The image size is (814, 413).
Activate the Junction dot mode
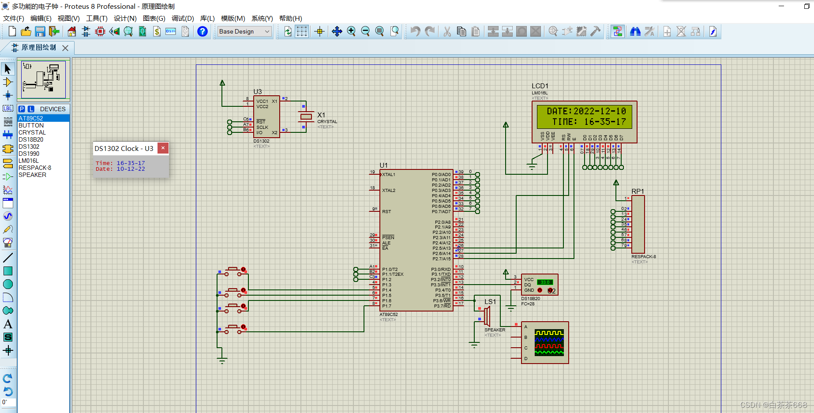(8, 95)
